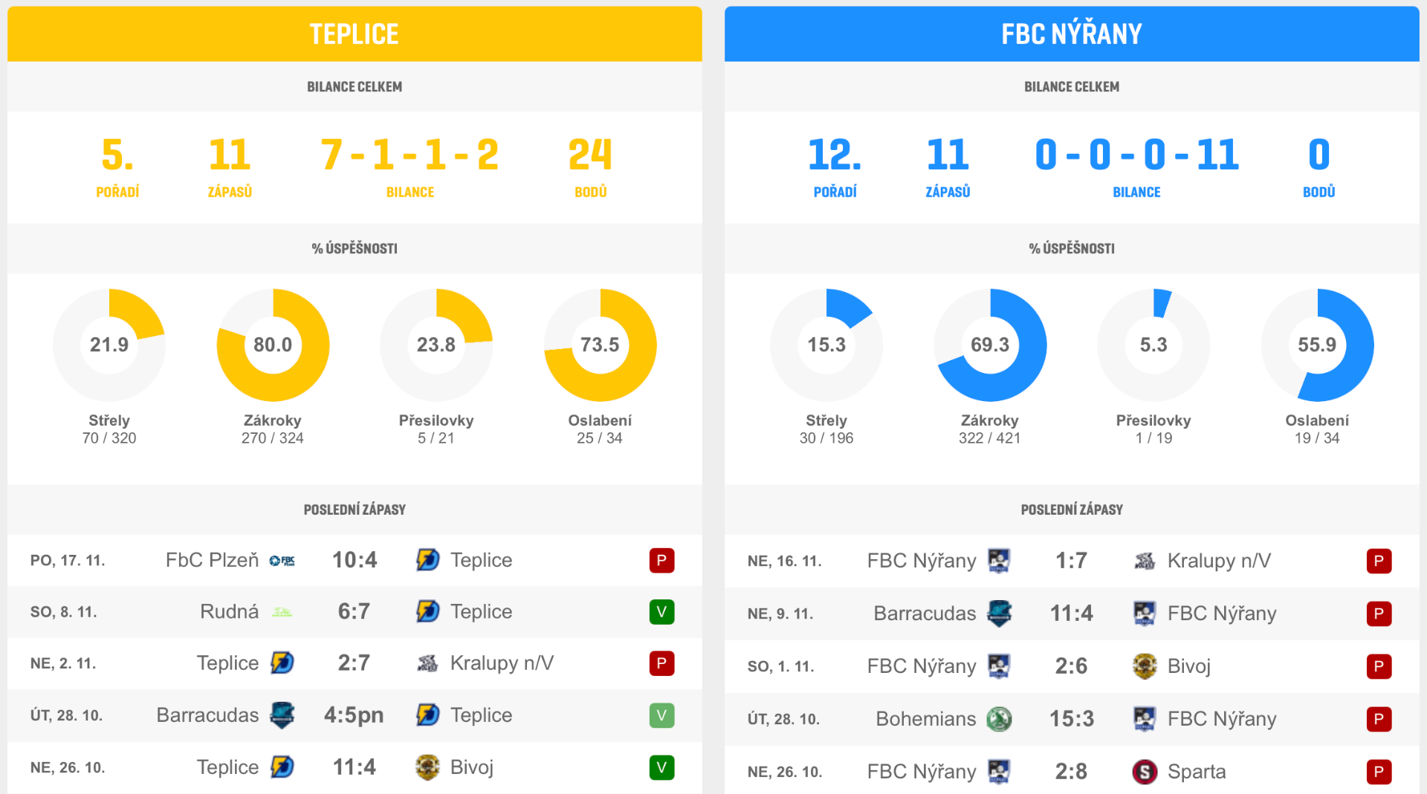Open the 10:4 FbC Plzeň match score
The width and height of the screenshot is (1427, 794).
click(x=355, y=560)
